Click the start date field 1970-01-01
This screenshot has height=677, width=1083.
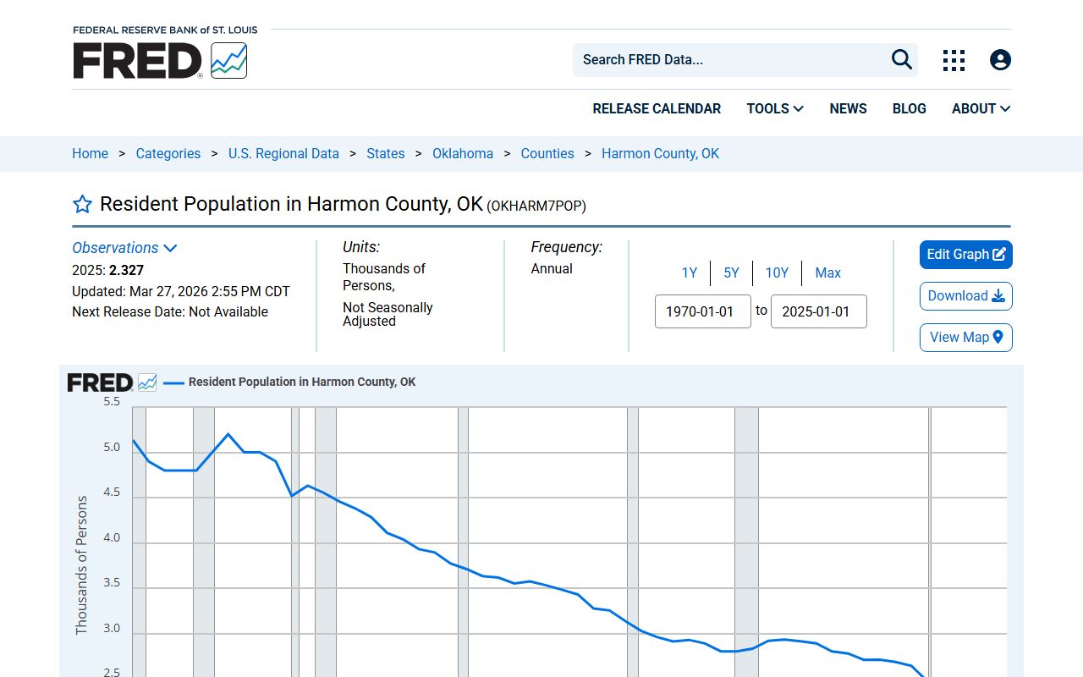pyautogui.click(x=703, y=311)
